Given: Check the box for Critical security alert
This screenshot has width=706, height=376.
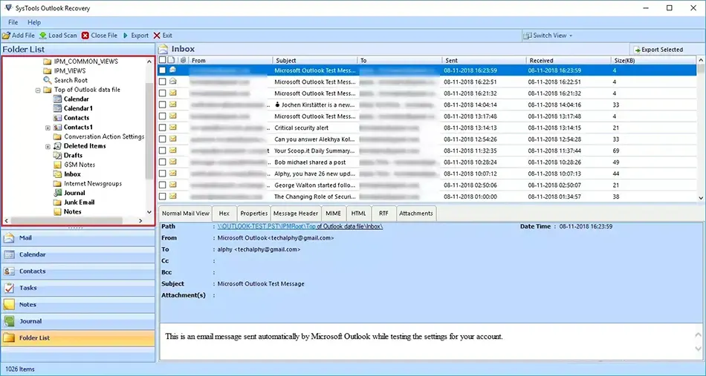Looking at the screenshot, I should tap(162, 128).
